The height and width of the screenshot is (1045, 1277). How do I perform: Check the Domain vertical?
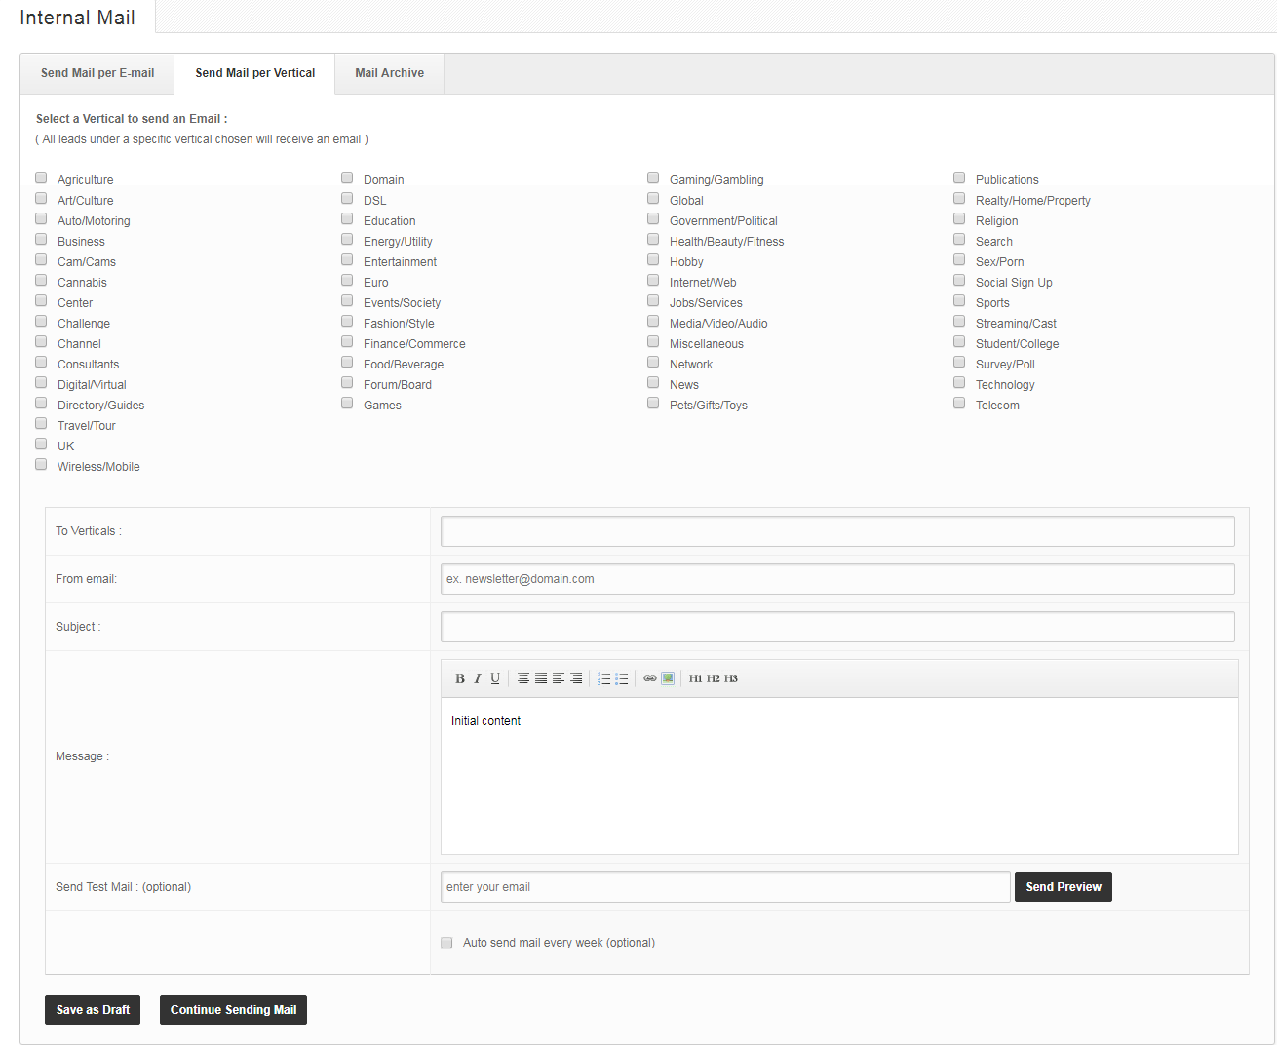pos(347,177)
